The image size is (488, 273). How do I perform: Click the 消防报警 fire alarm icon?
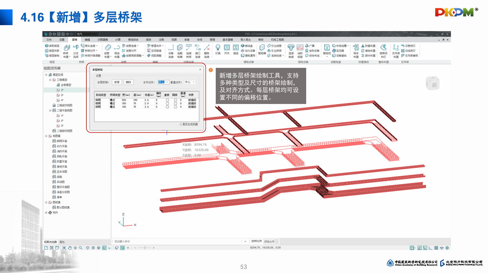click(300, 51)
